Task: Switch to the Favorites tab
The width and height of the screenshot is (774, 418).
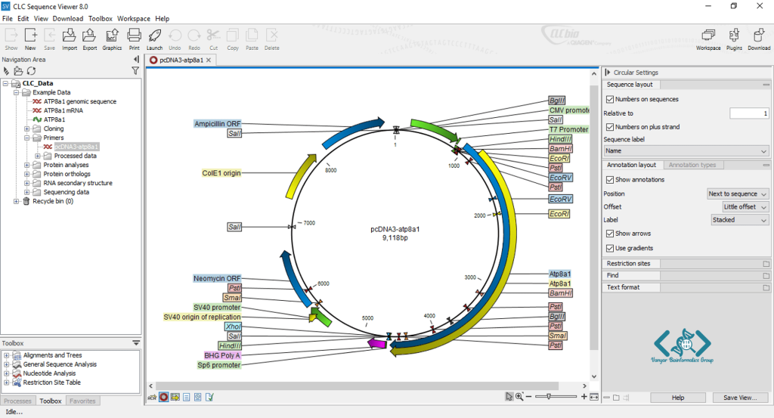Action: click(x=82, y=401)
